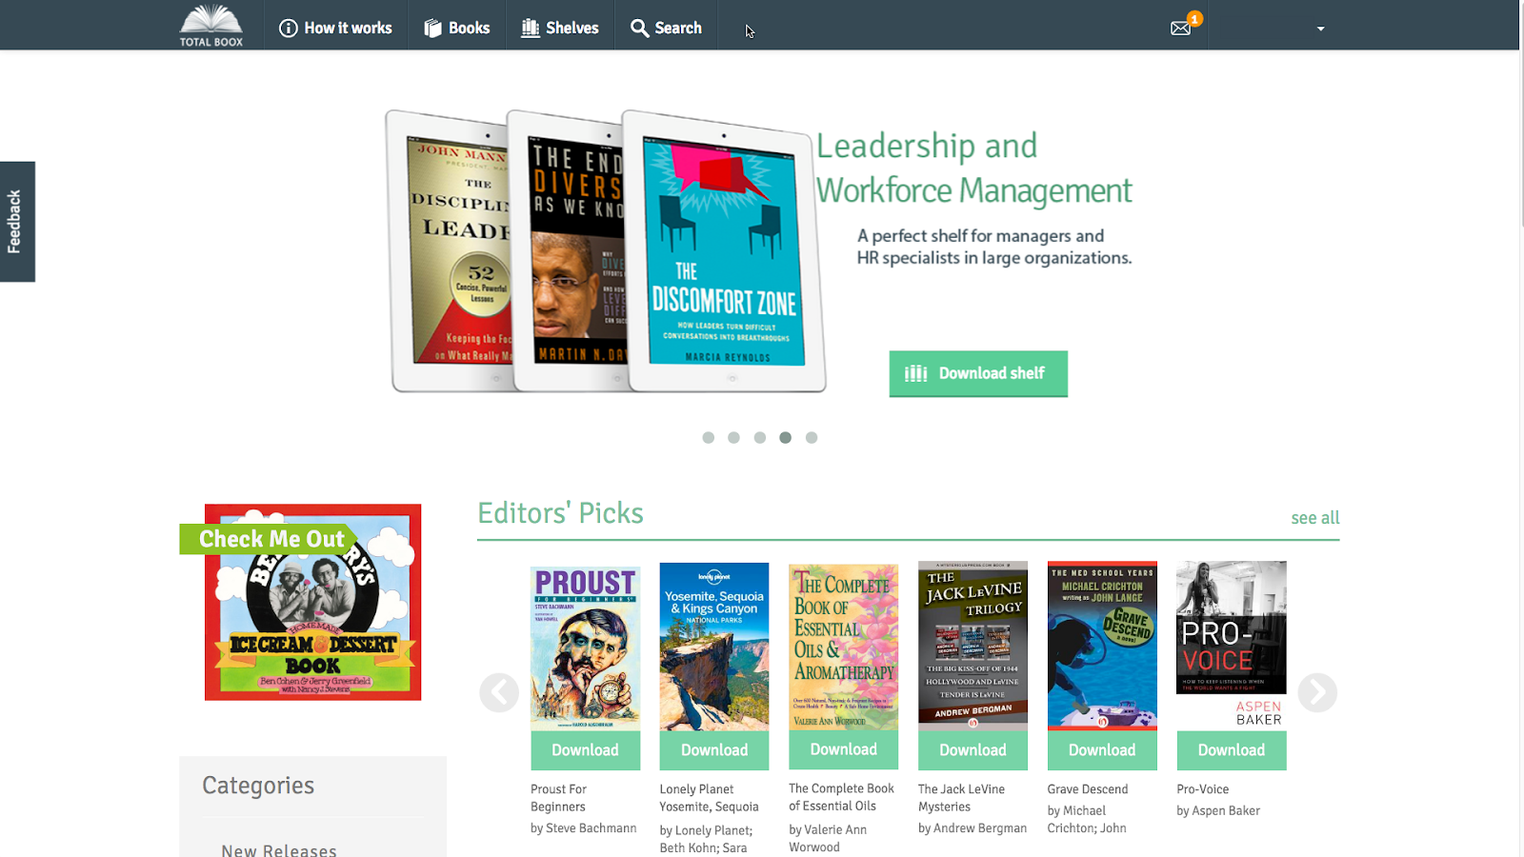
Task: Open the Books menu item
Action: (457, 29)
